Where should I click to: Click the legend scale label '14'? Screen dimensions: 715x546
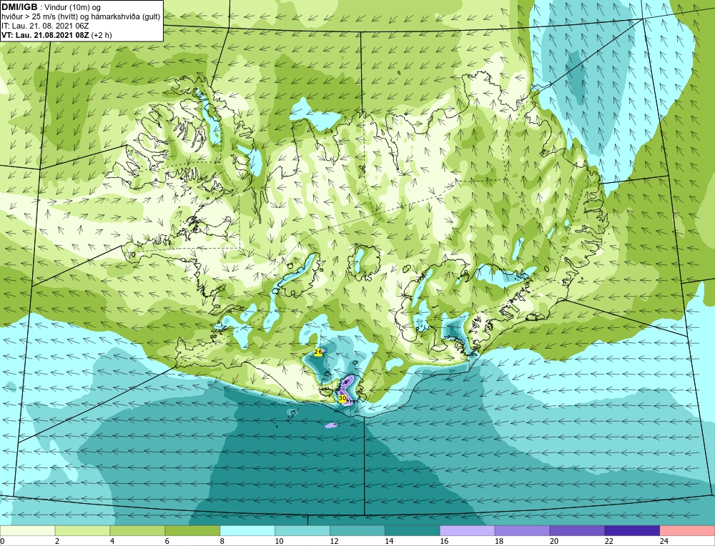(x=389, y=541)
